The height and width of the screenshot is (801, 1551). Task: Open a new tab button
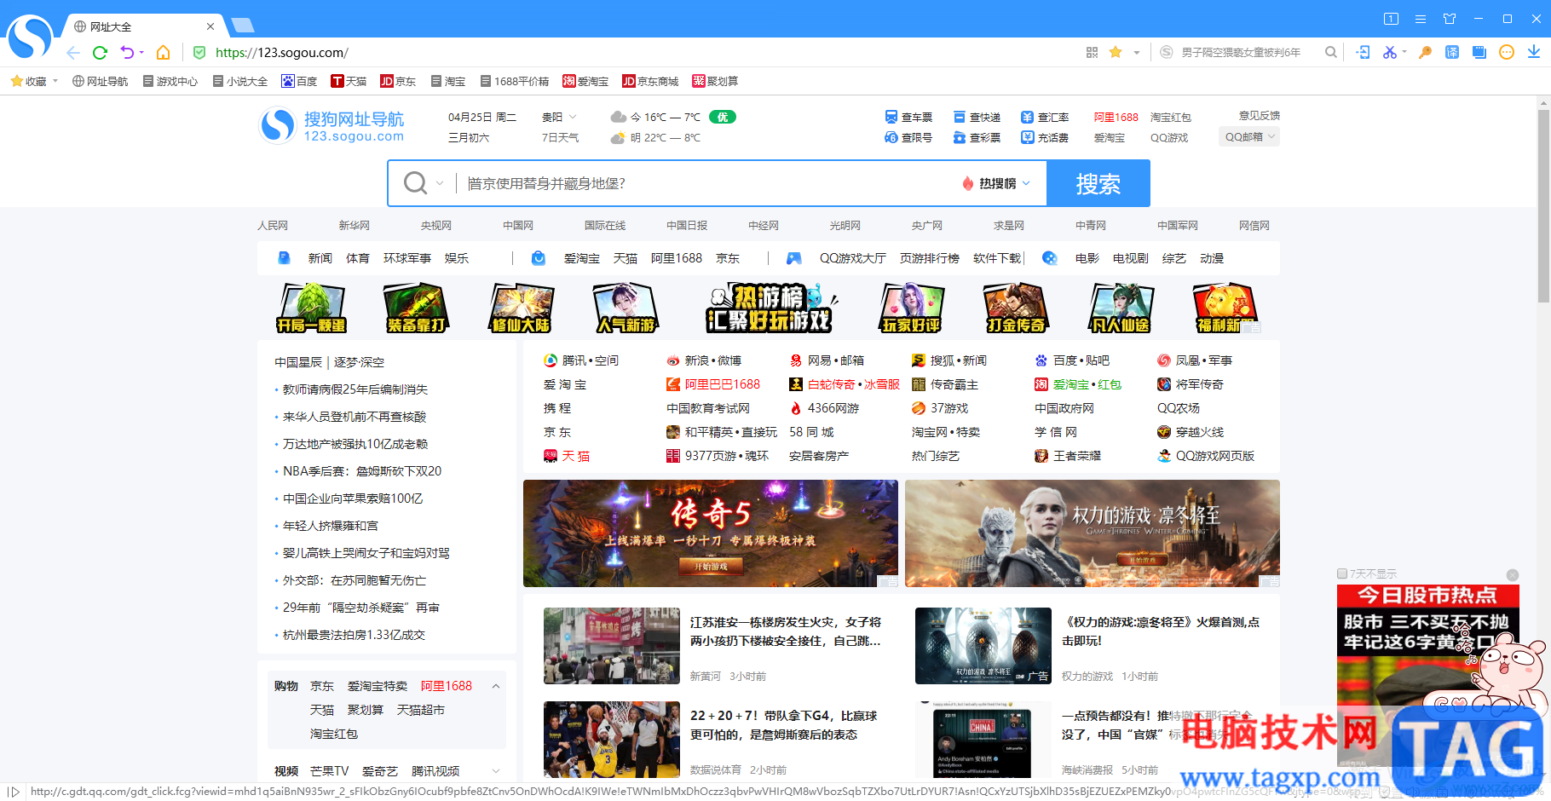pos(243,26)
